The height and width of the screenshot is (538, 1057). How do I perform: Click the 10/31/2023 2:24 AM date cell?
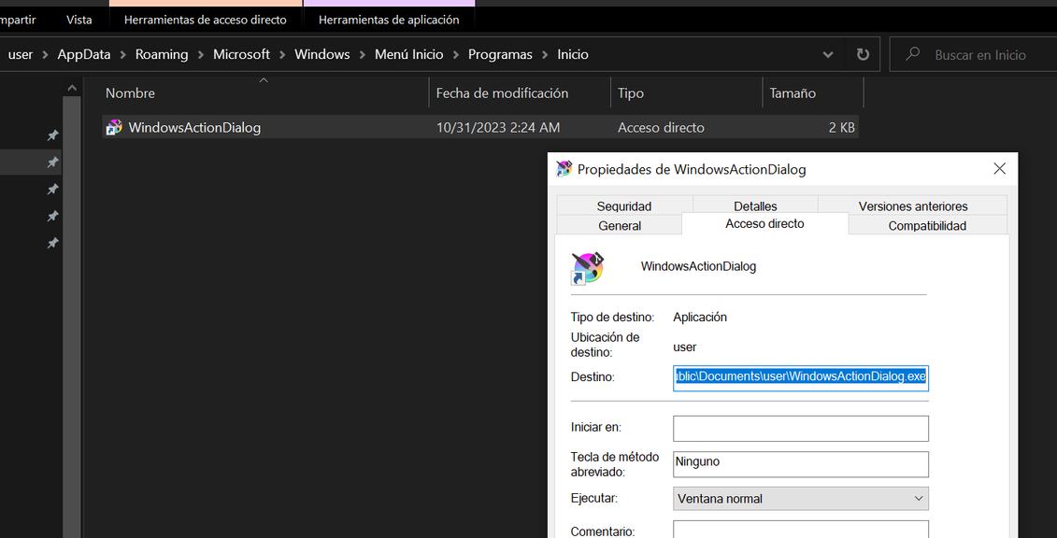point(498,127)
